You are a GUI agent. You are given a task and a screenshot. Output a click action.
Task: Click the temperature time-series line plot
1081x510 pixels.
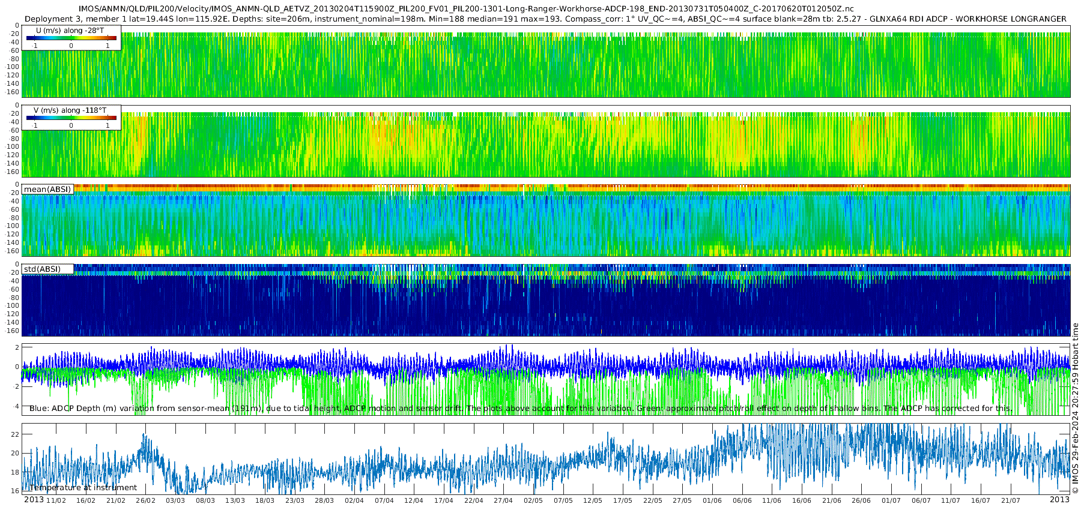click(x=546, y=458)
